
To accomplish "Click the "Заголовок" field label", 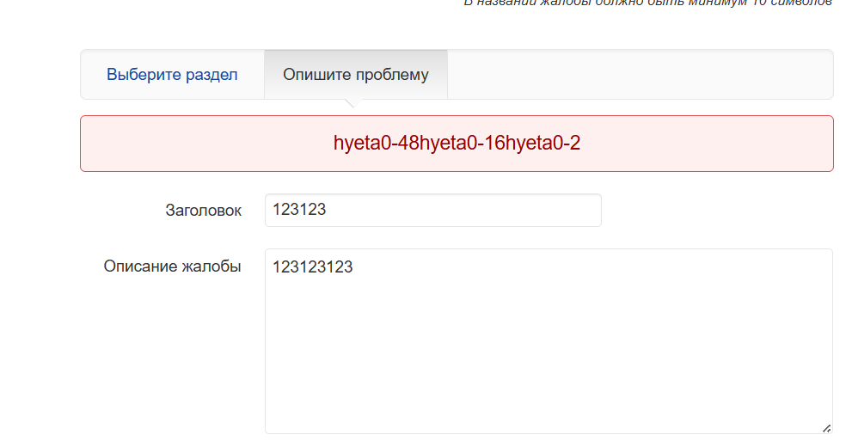I will (203, 211).
